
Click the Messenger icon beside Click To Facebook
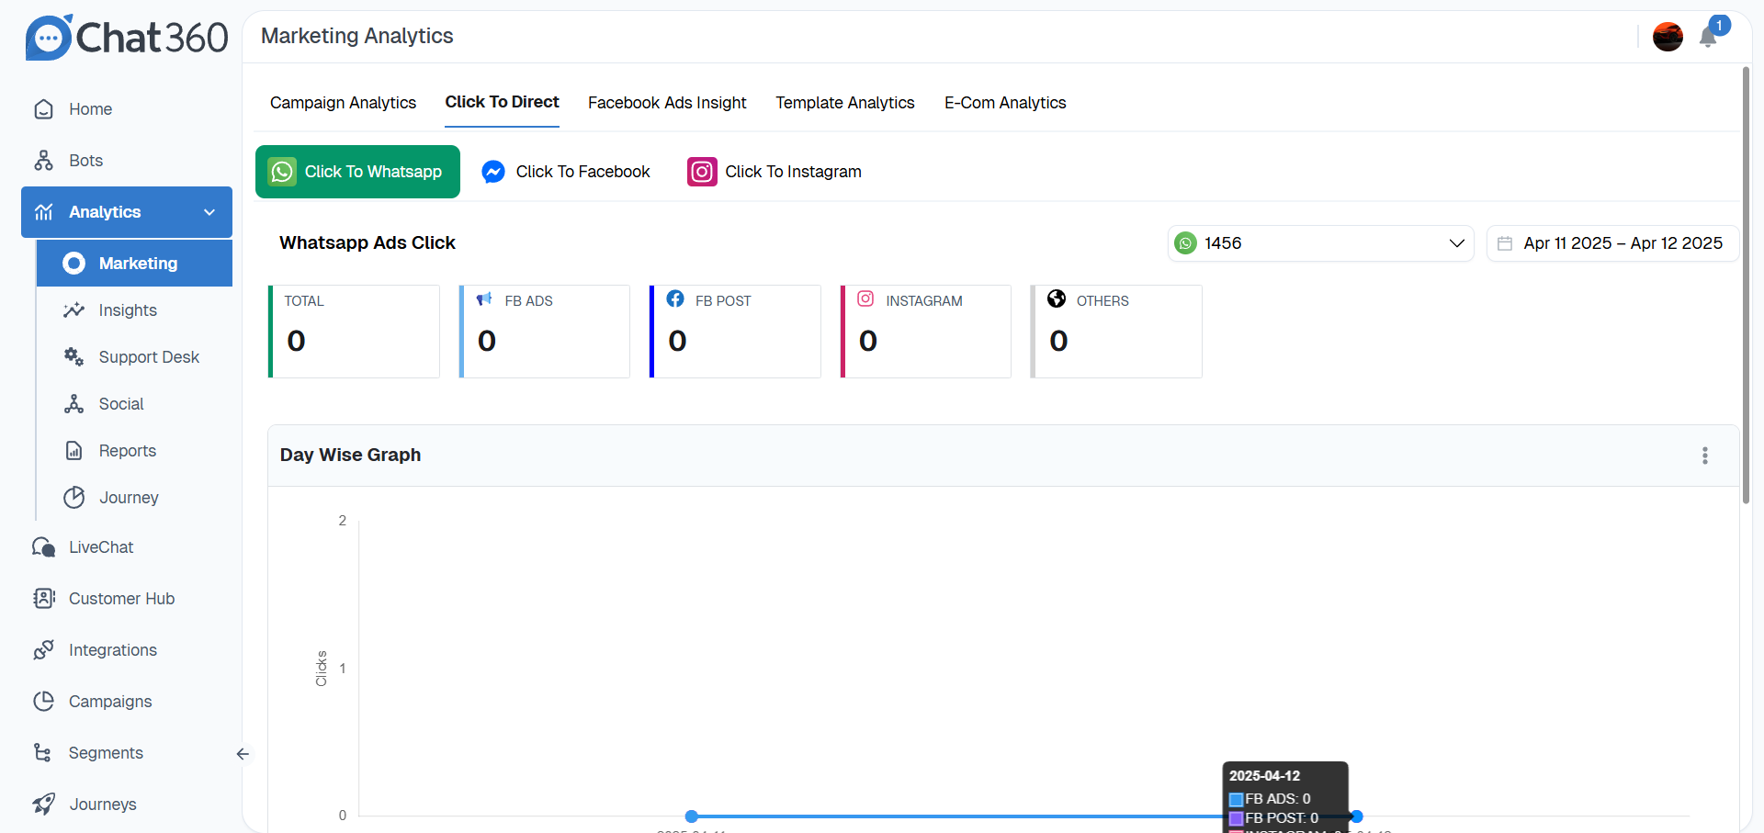pos(493,172)
